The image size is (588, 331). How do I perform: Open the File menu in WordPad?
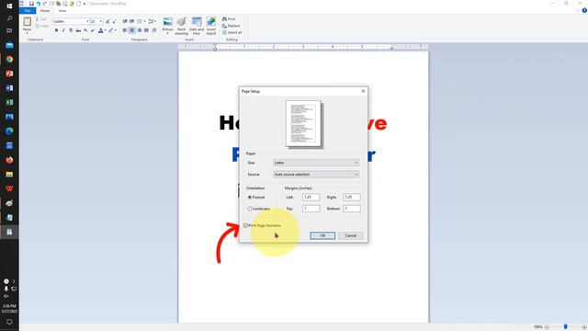click(28, 11)
